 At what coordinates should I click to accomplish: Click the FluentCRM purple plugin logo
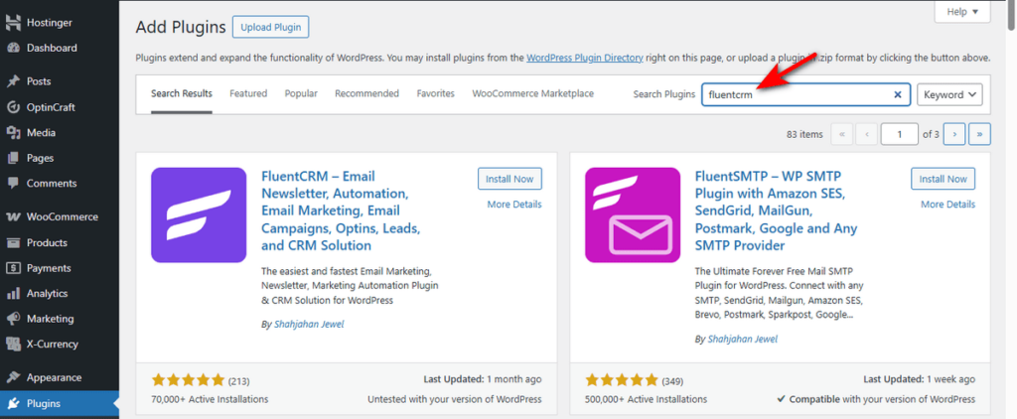(199, 215)
